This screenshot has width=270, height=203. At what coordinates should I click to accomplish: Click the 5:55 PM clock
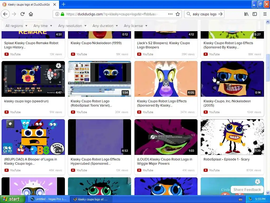tap(260, 199)
